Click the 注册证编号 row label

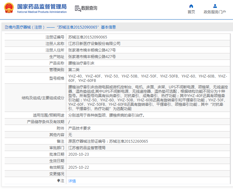[x=55, y=37]
